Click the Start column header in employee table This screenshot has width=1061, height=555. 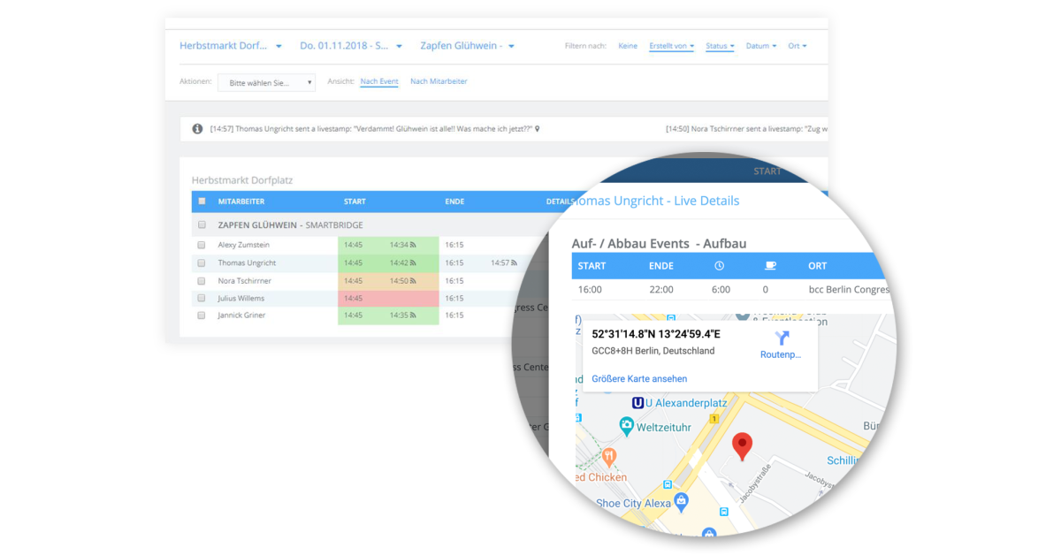[355, 201]
